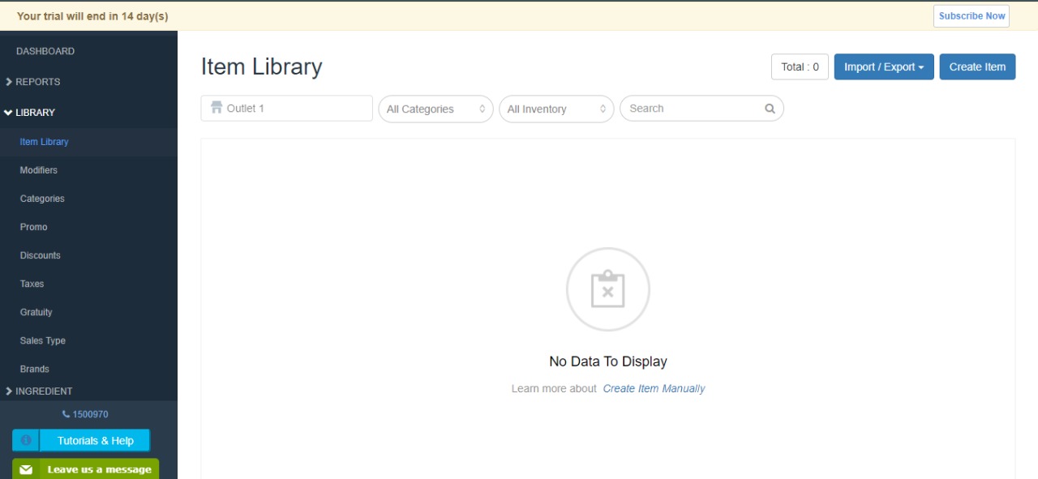Open Gratuity in the sidebar
The height and width of the screenshot is (479, 1038).
pos(36,312)
